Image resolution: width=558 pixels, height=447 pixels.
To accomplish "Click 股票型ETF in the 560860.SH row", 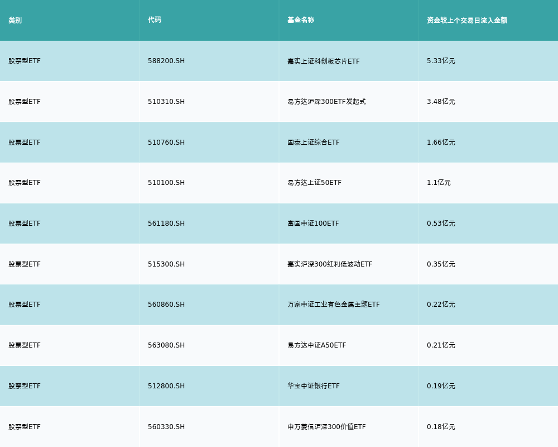I will 25,305.
